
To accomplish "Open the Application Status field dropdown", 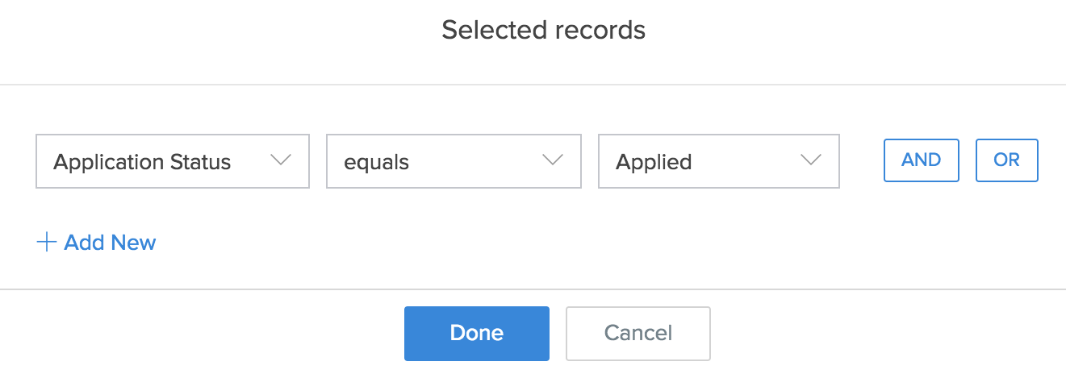I will [173, 161].
